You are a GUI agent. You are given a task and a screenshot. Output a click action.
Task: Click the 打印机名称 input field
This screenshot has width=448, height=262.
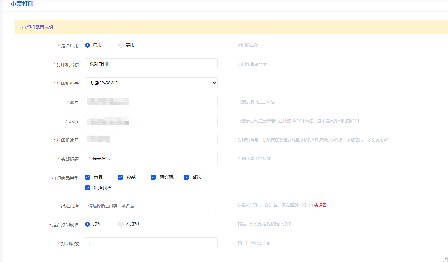(x=151, y=64)
